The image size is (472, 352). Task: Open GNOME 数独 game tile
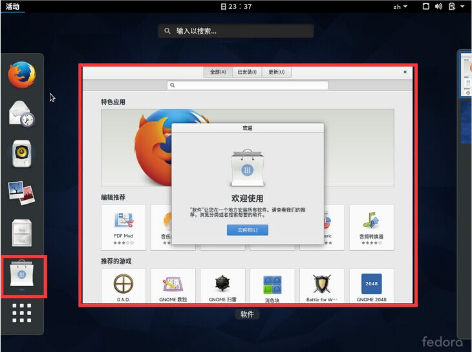[173, 286]
